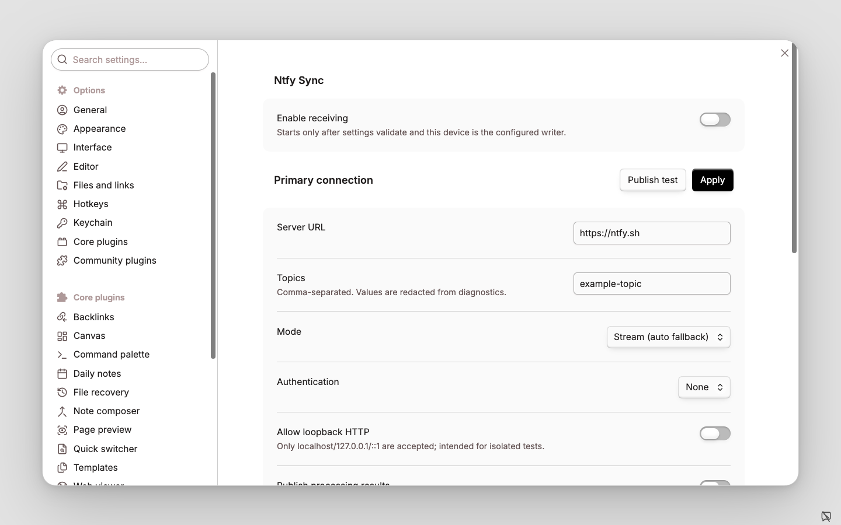Open Hotkeys settings tab
This screenshot has width=841, height=525.
coord(130,204)
